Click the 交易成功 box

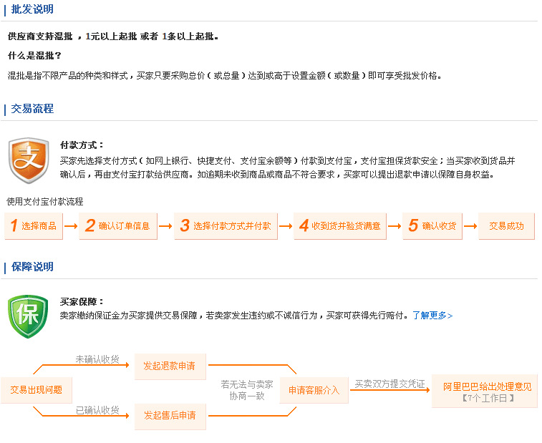506,226
